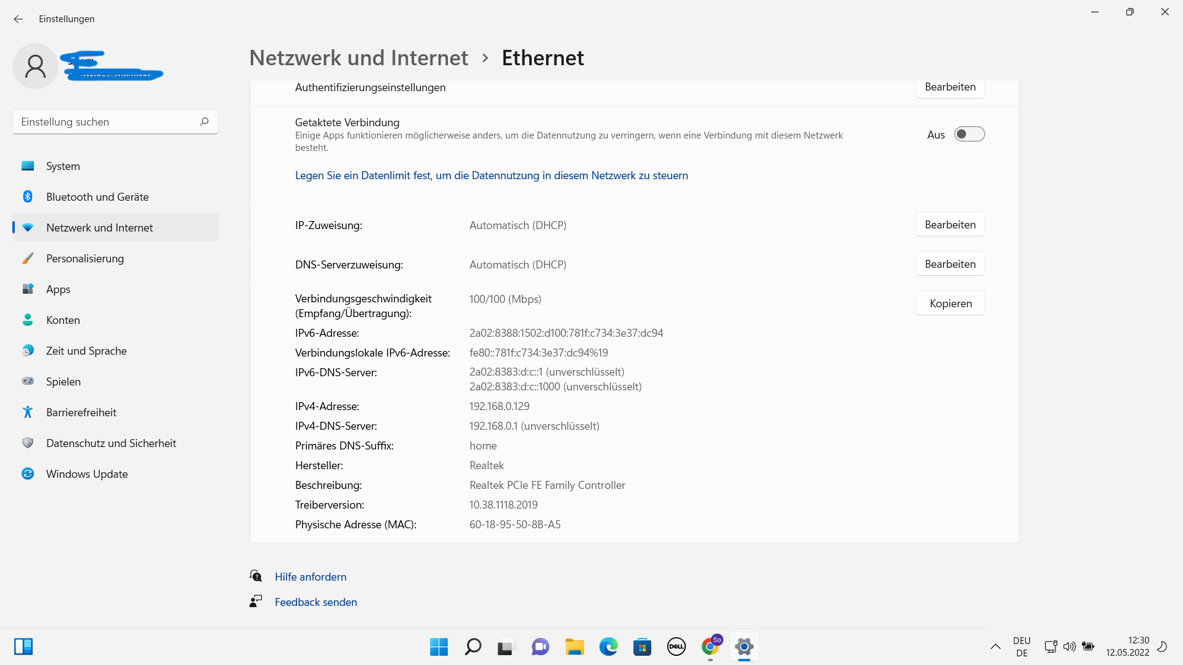Open Datenschutz und Sicherheit section
This screenshot has width=1183, height=665.
tap(111, 443)
